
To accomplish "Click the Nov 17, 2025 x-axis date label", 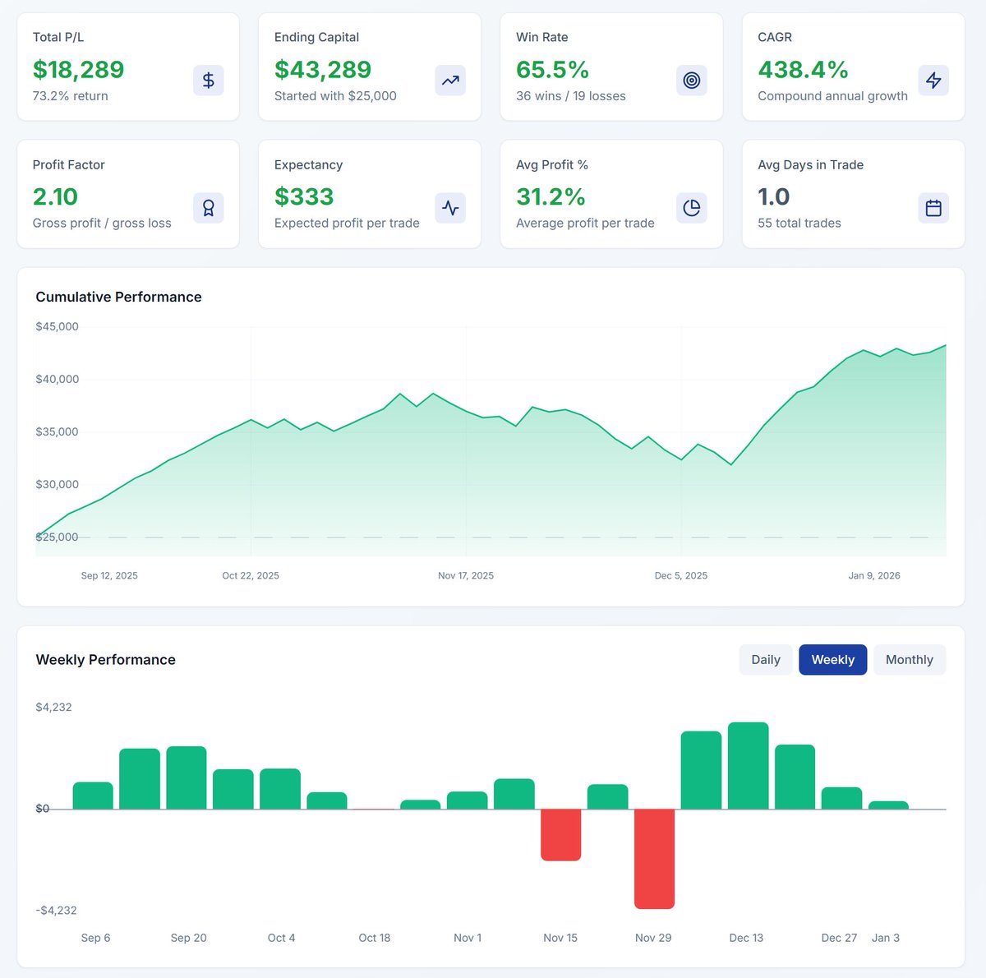I will [466, 576].
